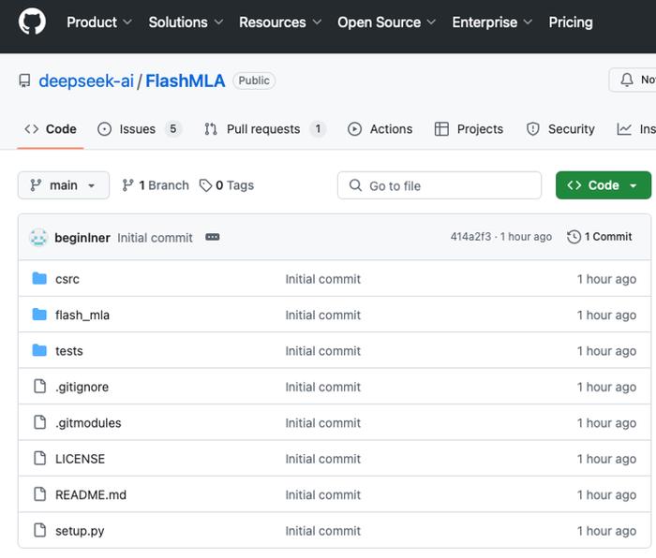Open the notifications bell button

click(x=634, y=81)
